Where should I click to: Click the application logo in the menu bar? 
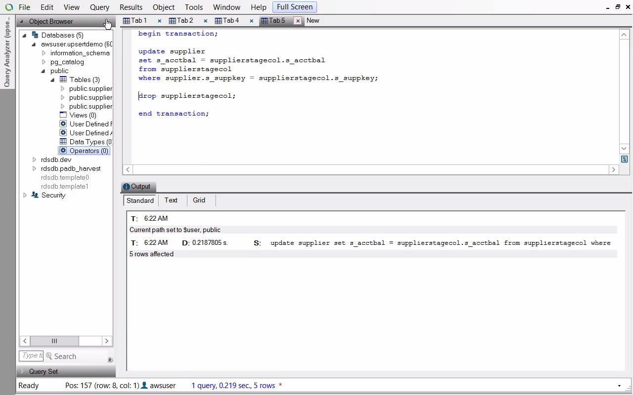click(x=8, y=7)
